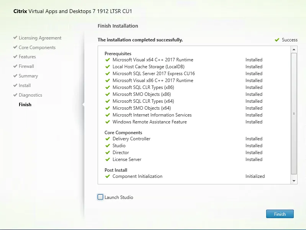This screenshot has width=306, height=230.
Task: Click 'Director' component text
Action: 121,153
